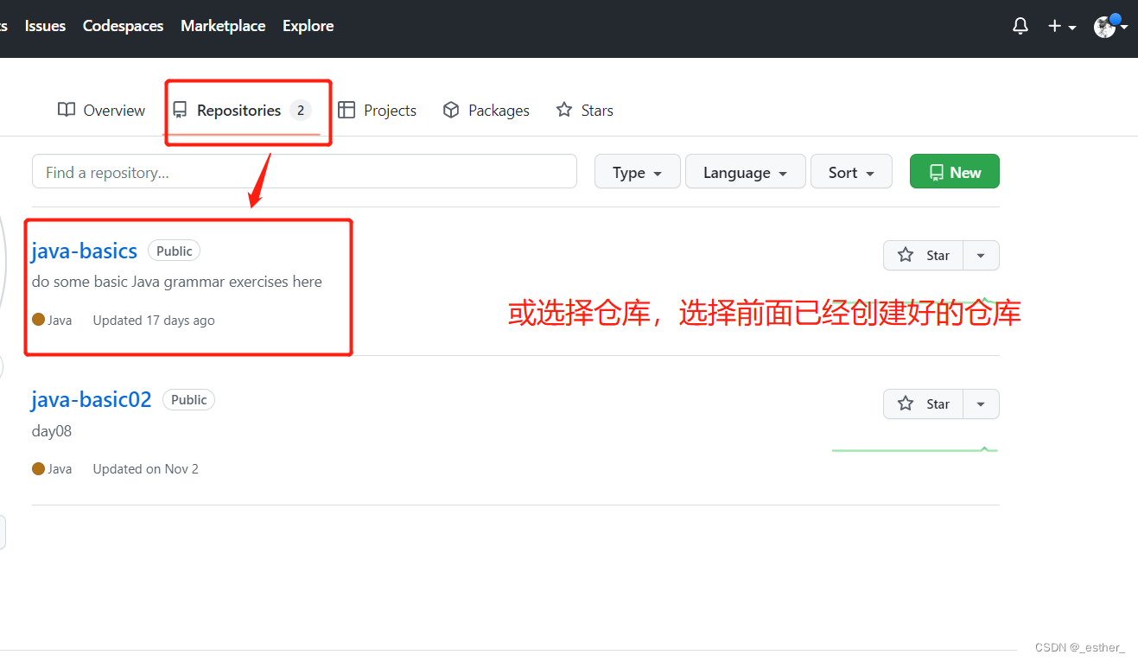Viewport: 1138px width, 661px height.
Task: Open the Type filter dropdown
Action: 637,171
